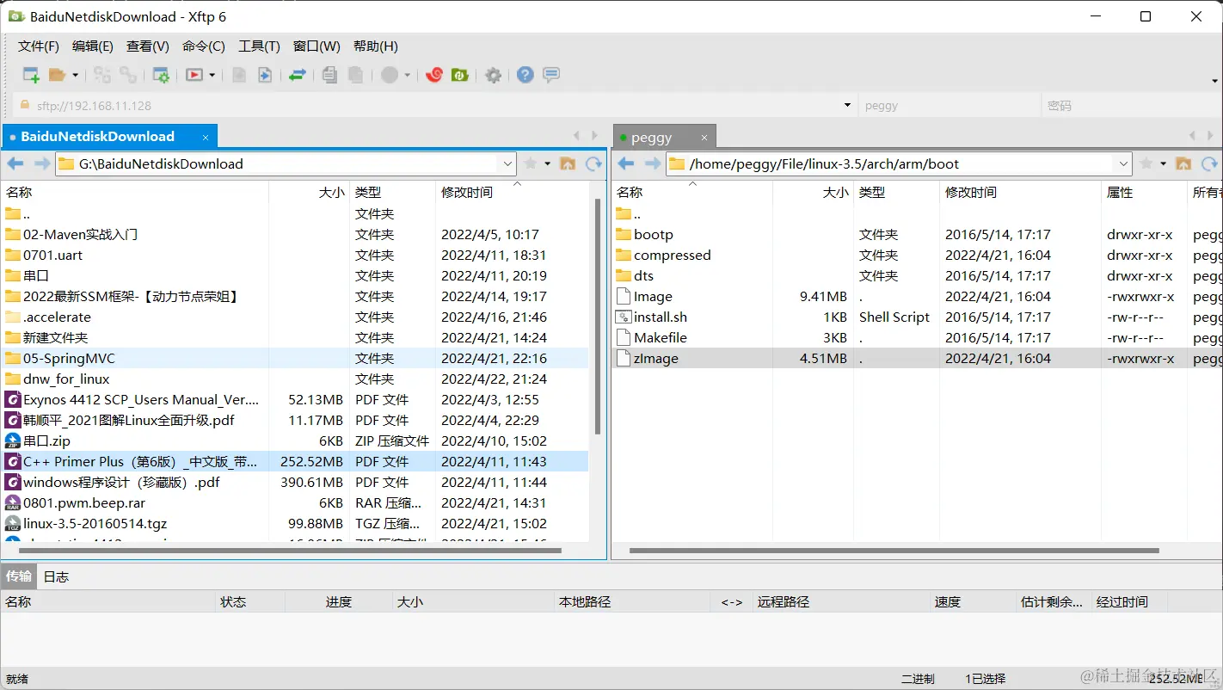The width and height of the screenshot is (1223, 690).
Task: Open the 命令(C) menu
Action: click(204, 46)
